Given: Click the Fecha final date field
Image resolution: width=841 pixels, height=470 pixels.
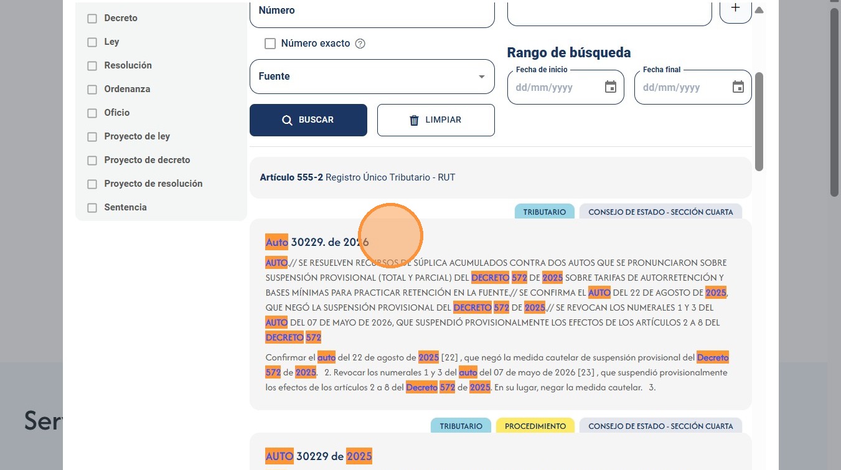Looking at the screenshot, I should pyautogui.click(x=693, y=87).
